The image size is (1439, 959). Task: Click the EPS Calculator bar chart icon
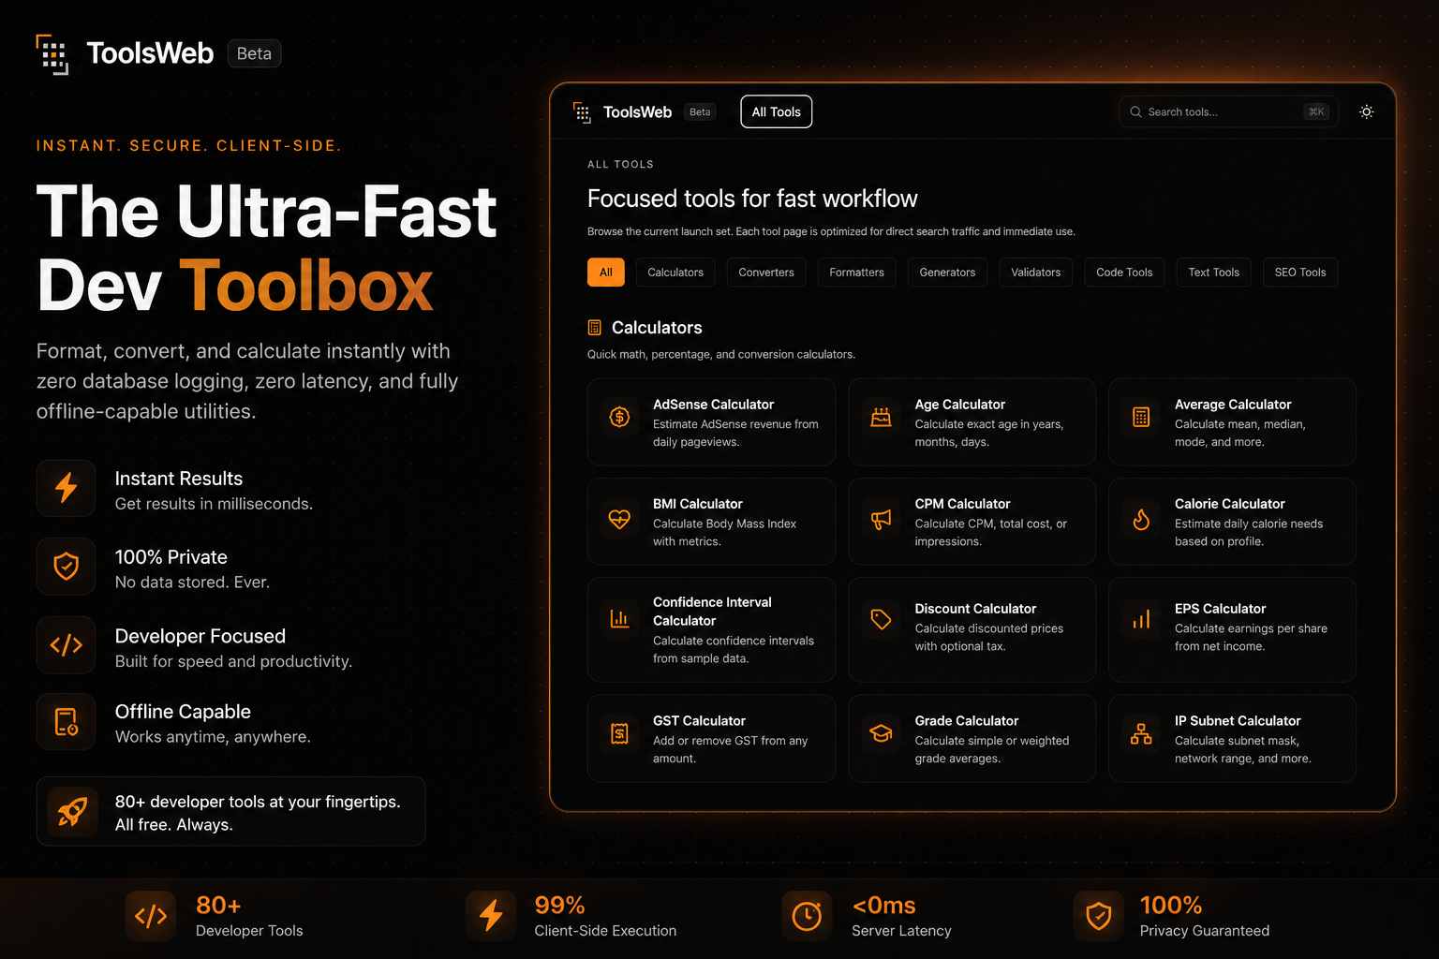[1141, 619]
